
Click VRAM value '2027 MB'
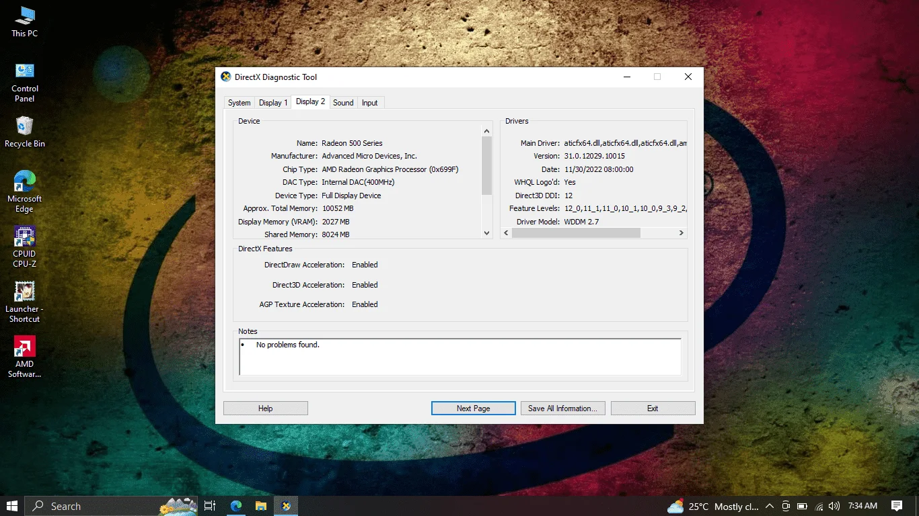pos(336,222)
